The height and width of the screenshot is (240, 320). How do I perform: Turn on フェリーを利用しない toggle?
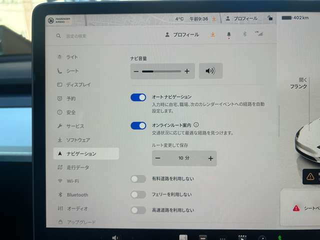click(x=138, y=194)
